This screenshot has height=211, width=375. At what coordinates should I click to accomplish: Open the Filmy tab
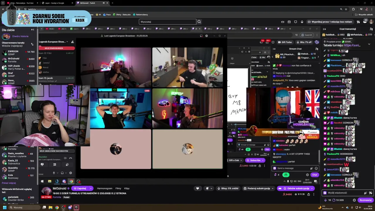click(x=118, y=188)
